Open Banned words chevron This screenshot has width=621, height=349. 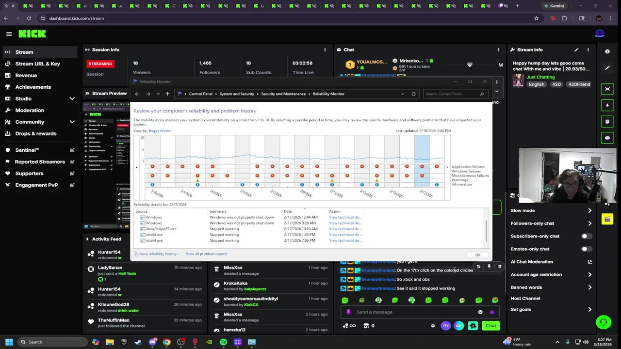coord(590,287)
